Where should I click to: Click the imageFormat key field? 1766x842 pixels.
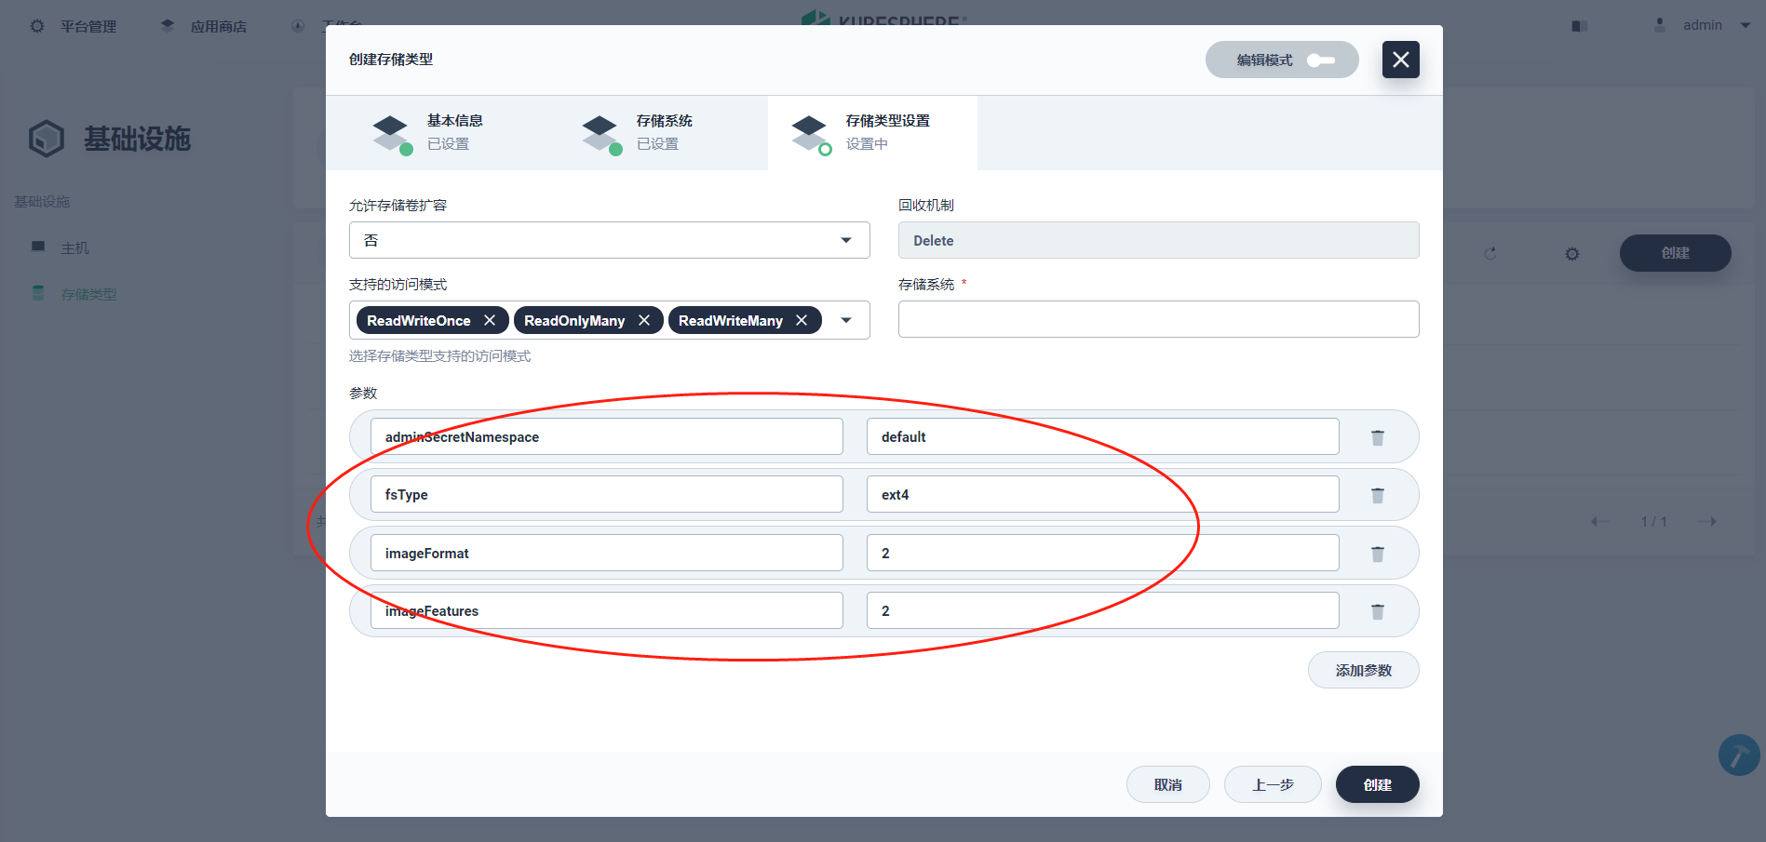606,553
